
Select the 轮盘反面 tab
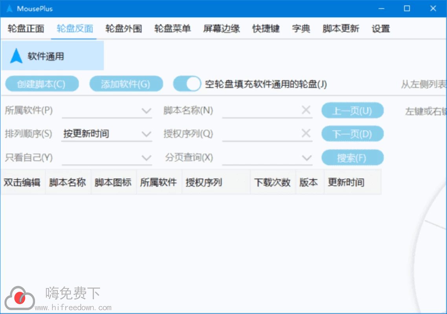[x=74, y=29]
